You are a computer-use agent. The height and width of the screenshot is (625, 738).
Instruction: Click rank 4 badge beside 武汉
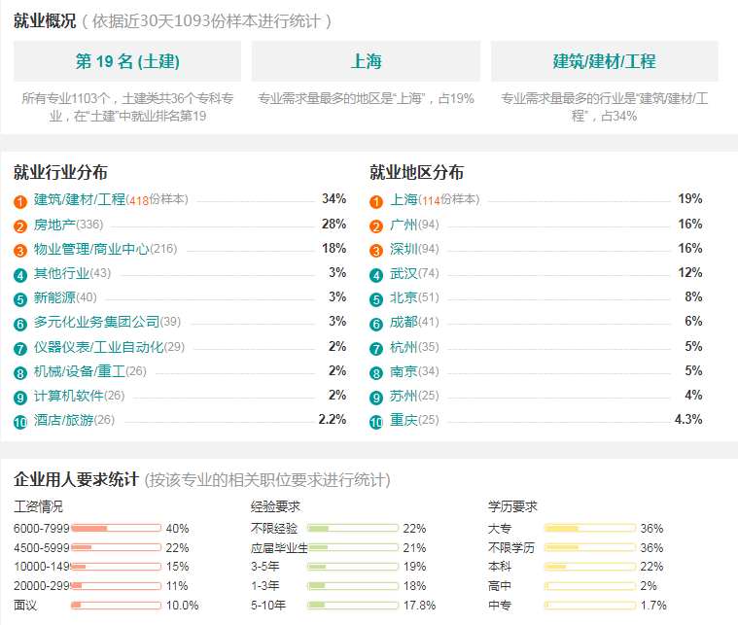[x=376, y=275]
